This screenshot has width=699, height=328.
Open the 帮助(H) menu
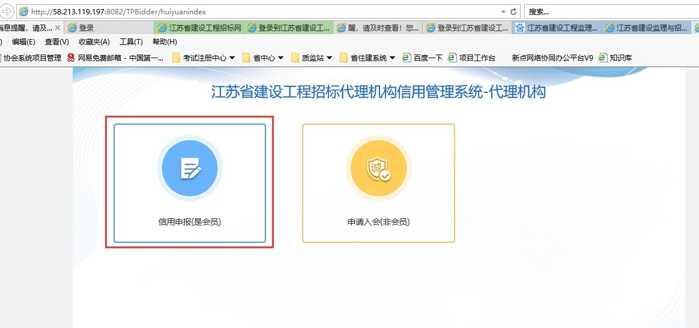(165, 42)
